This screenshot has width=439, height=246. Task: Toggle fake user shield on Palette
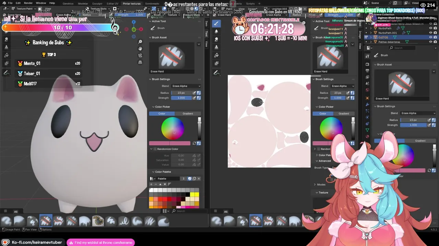coord(190,178)
